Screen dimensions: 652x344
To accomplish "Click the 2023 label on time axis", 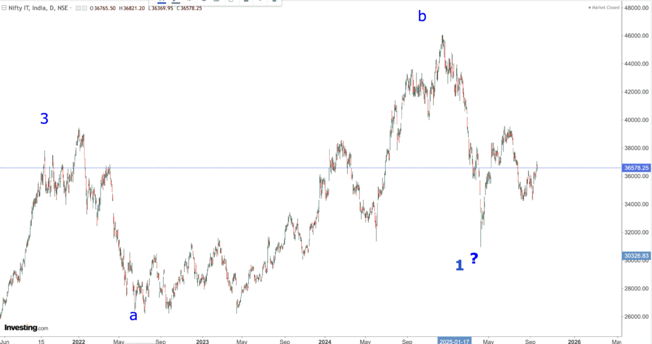I will coord(202,341).
